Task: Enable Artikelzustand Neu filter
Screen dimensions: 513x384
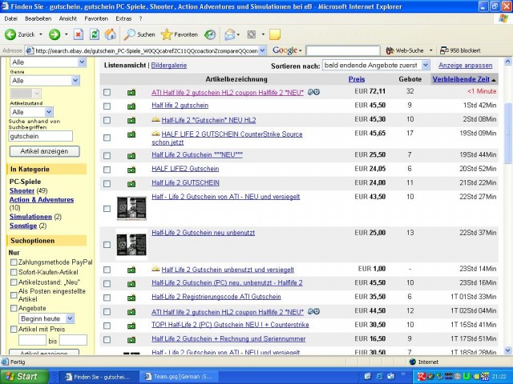Action: tap(14, 282)
